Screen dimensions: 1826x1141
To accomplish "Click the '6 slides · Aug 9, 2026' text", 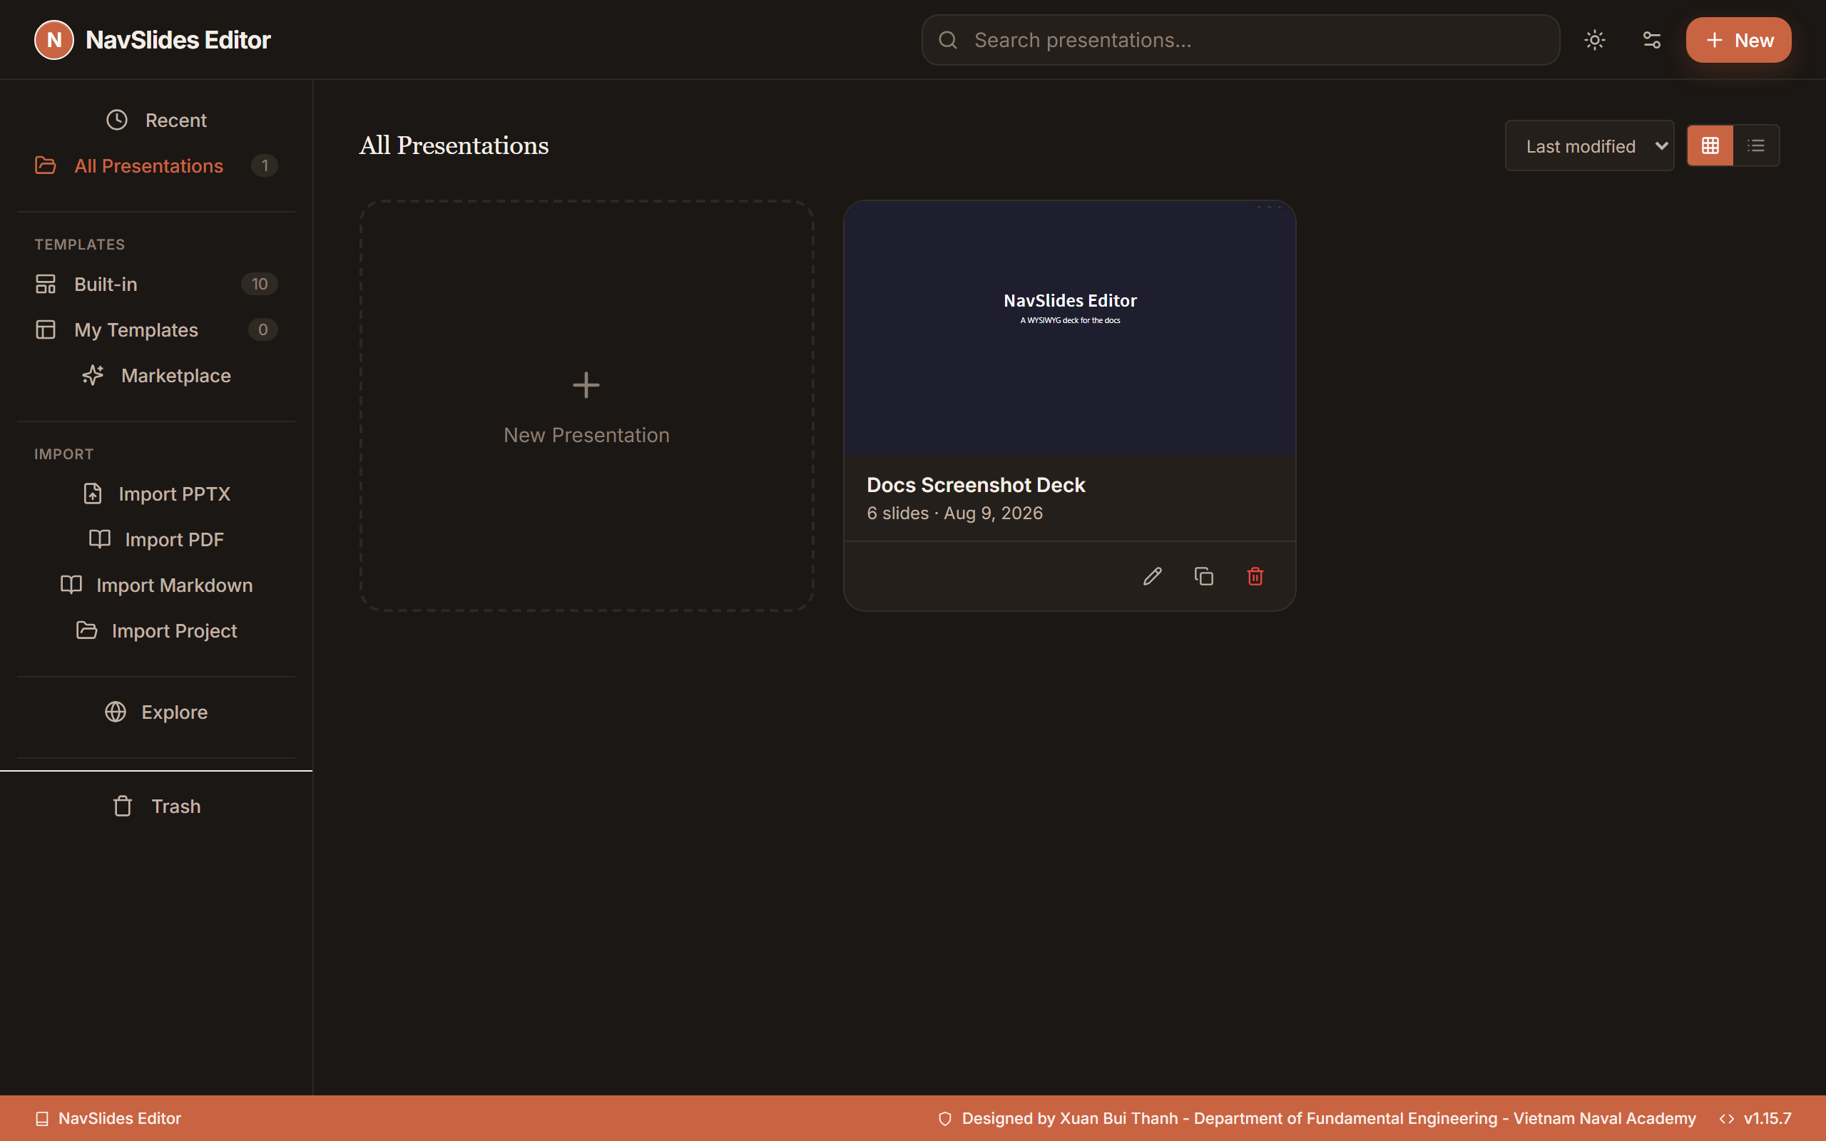I will (x=954, y=513).
